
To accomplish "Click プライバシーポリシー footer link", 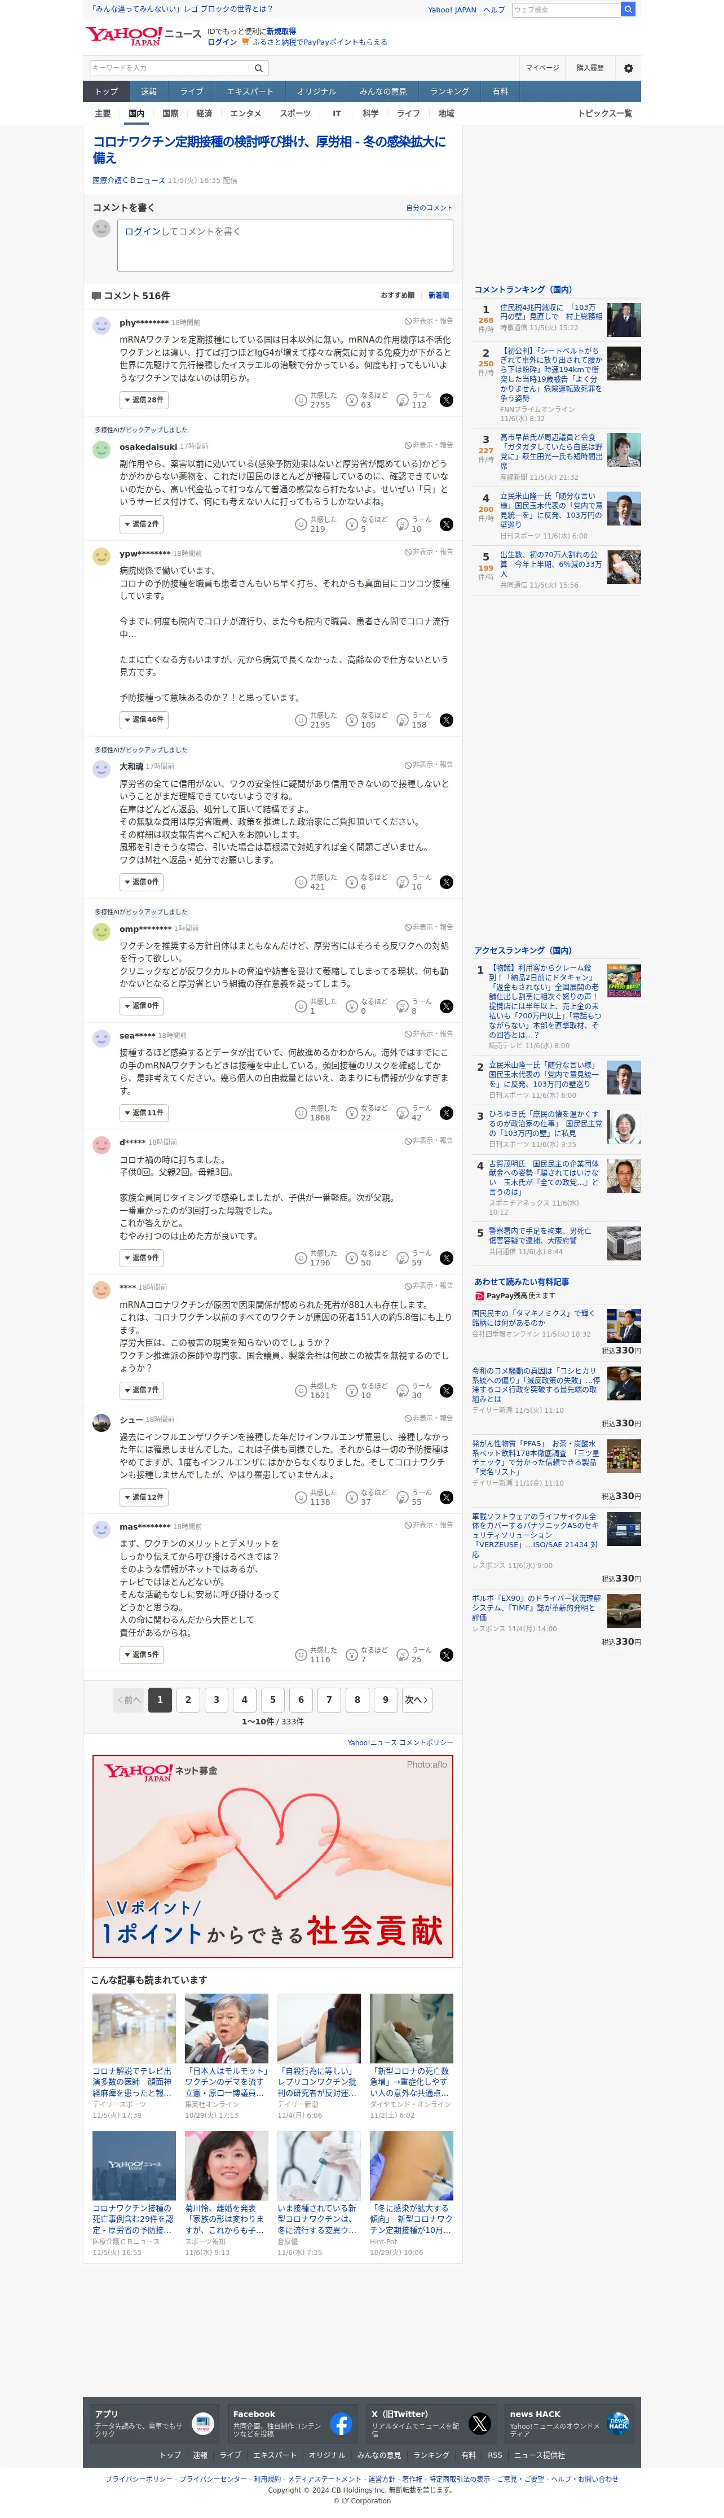I will pos(139,2479).
